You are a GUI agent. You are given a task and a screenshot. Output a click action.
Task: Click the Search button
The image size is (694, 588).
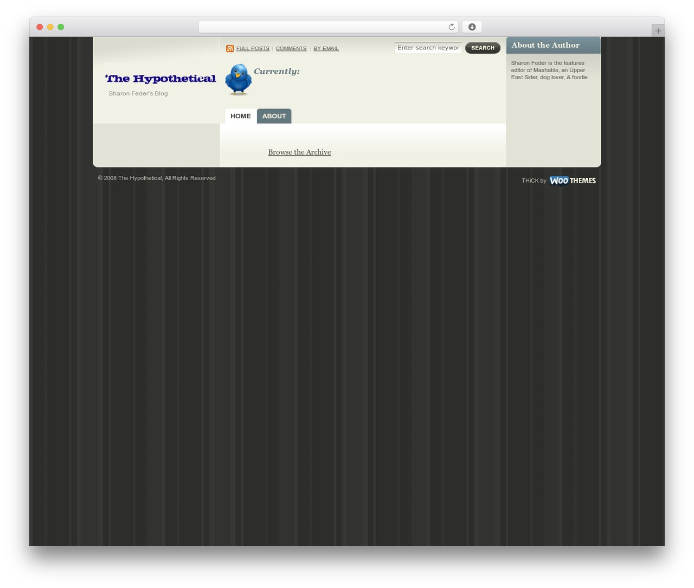(483, 48)
